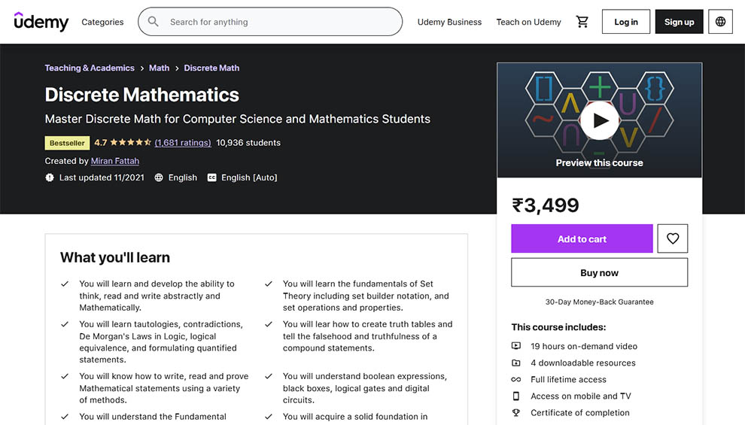Image resolution: width=745 pixels, height=425 pixels.
Task: Click the downloadable resources icon
Action: click(516, 363)
